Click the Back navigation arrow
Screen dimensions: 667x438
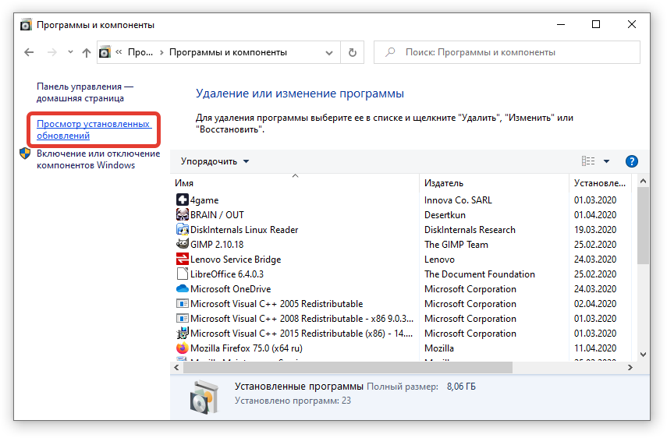click(x=29, y=52)
